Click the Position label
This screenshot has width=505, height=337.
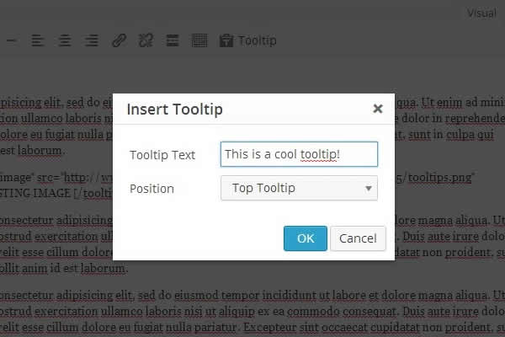click(x=151, y=188)
